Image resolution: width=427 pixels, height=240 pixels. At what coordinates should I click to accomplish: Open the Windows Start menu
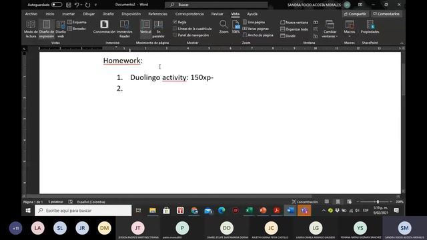pos(28,211)
